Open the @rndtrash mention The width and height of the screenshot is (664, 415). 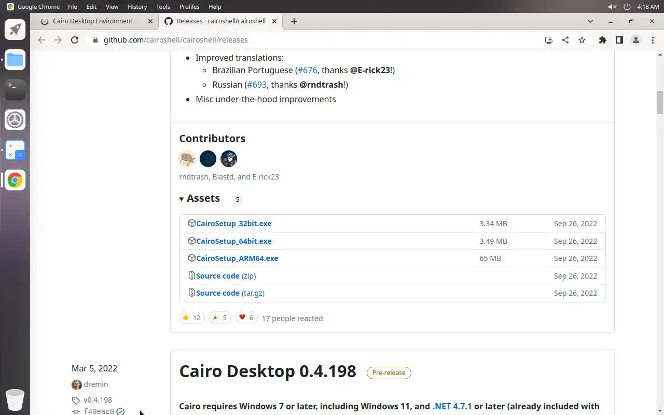click(322, 85)
